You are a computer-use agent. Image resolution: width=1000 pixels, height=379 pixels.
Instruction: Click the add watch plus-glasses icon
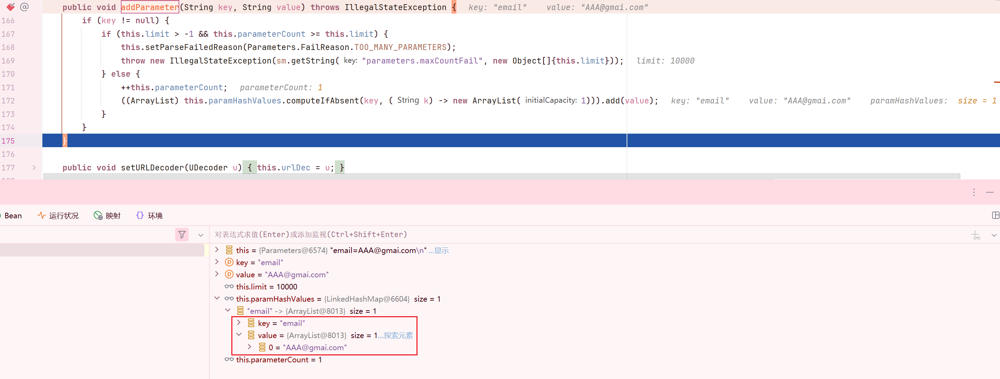pos(976,235)
